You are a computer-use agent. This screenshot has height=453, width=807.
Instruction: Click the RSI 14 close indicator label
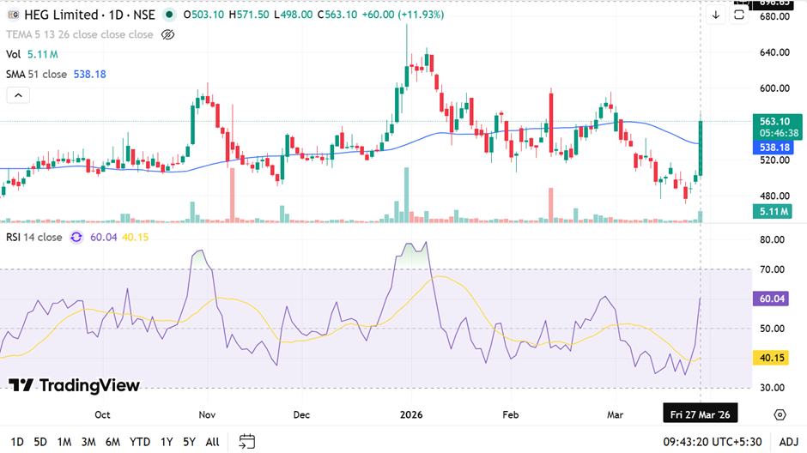point(34,237)
